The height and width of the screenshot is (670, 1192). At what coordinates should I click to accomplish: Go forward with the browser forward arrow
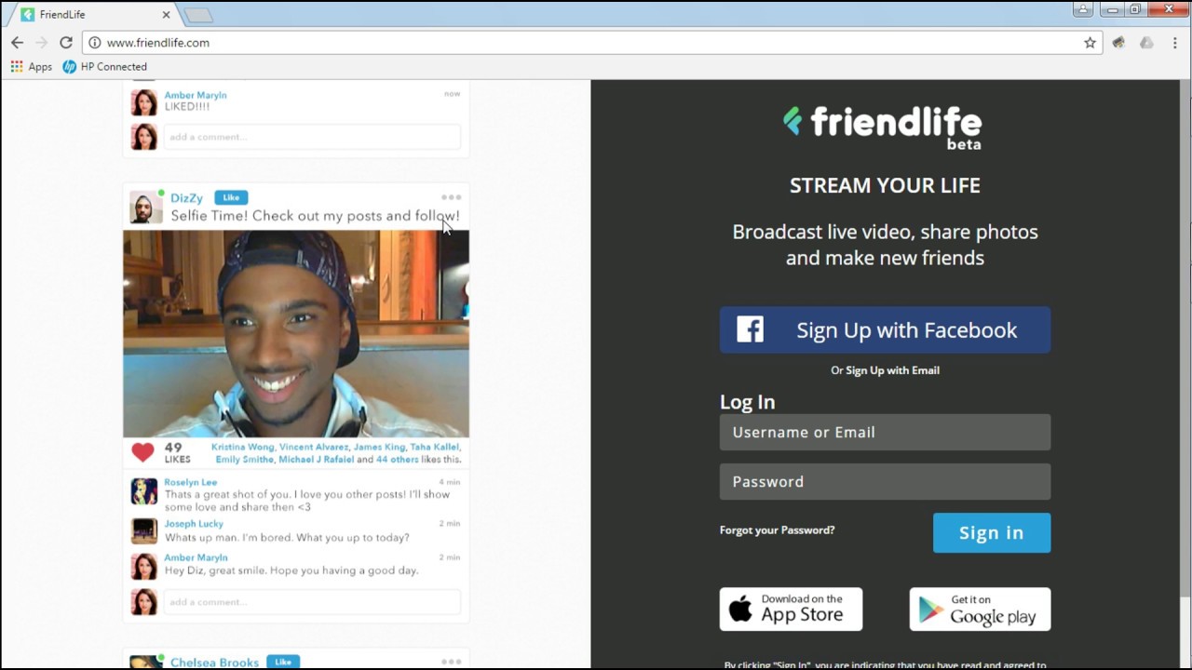coord(41,43)
